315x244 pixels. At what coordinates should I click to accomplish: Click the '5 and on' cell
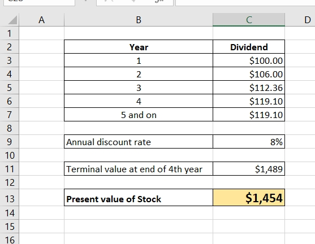pyautogui.click(x=139, y=115)
